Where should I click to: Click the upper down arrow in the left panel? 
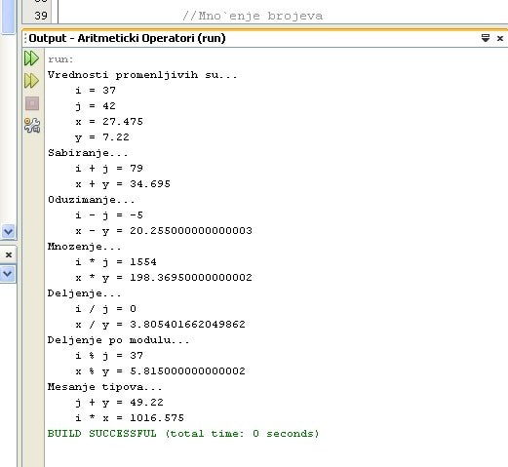[8, 232]
